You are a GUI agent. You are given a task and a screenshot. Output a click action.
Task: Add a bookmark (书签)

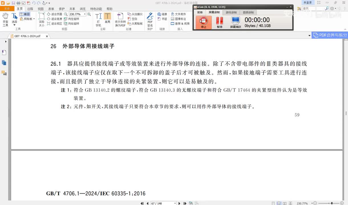(162, 19)
